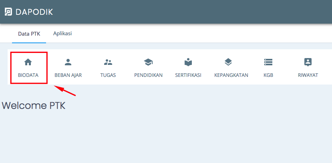The image size is (332, 163).
Task: Select the KGB label
Action: tap(268, 75)
